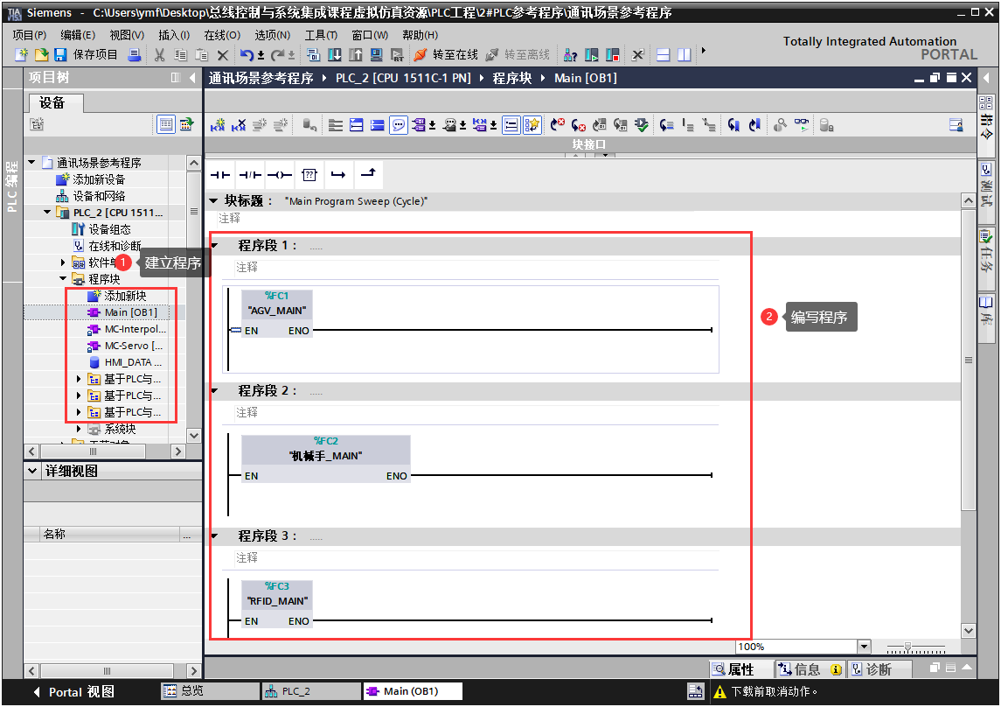Viewport: 1001px width, 707px height.
Task: Split the editor space vertically
Action: coord(685,55)
